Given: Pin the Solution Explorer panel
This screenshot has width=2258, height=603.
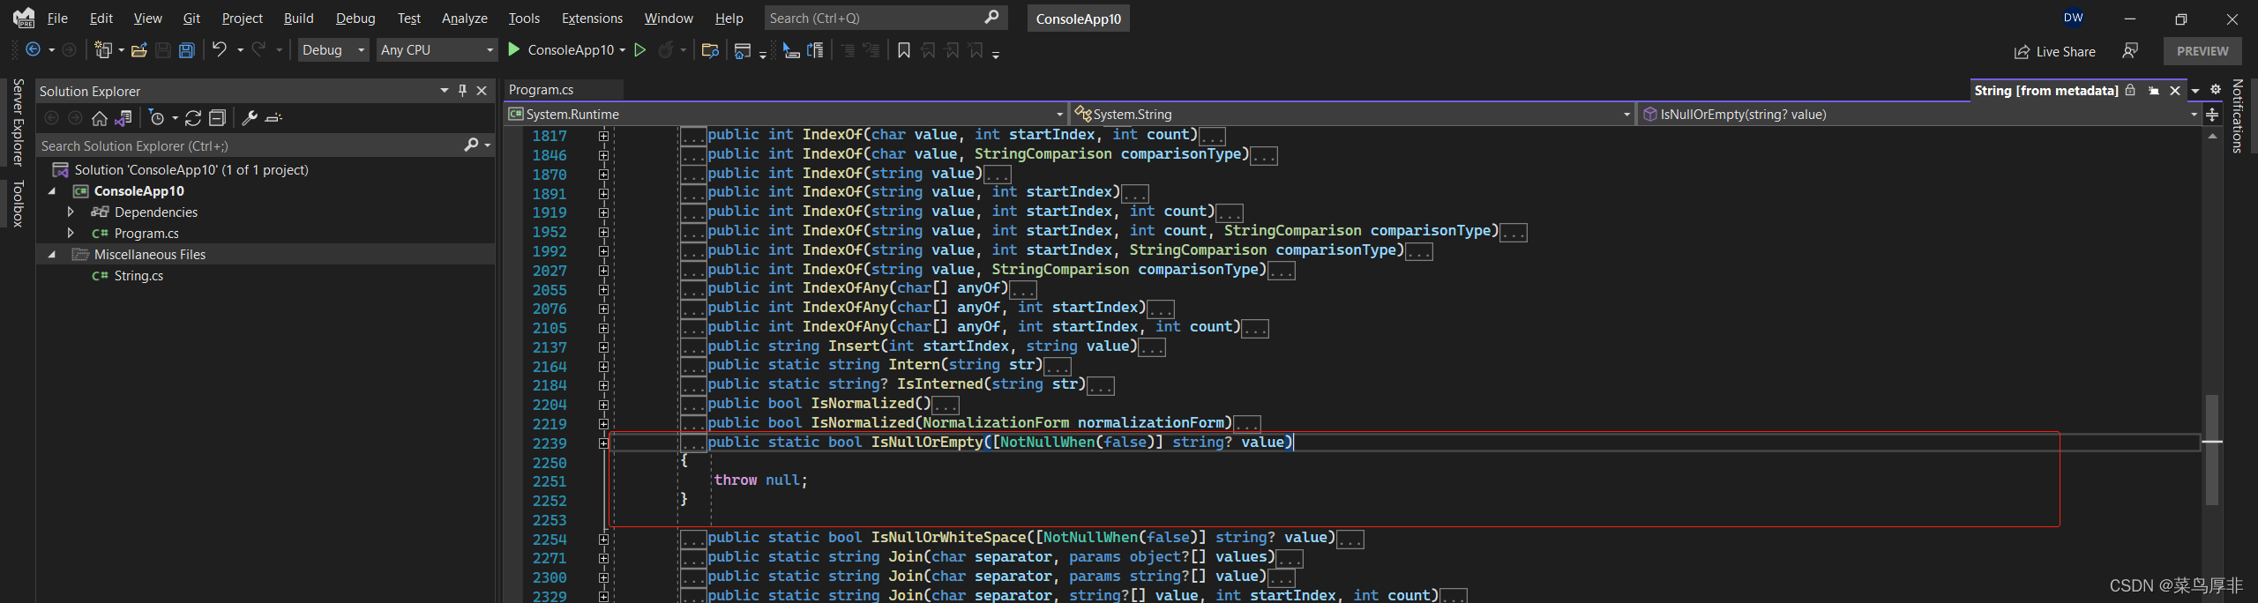Looking at the screenshot, I should click(463, 91).
